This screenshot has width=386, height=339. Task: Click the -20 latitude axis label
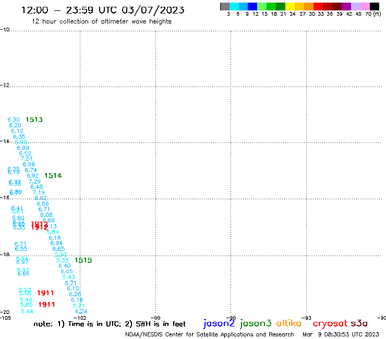5,312
